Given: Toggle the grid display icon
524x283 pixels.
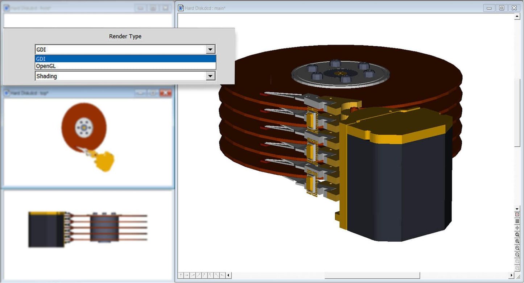Looking at the screenshot, I should pos(517,221).
